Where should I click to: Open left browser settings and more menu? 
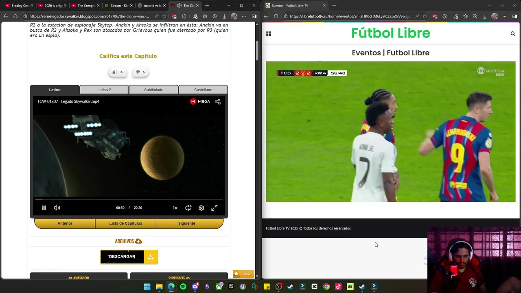(244, 16)
